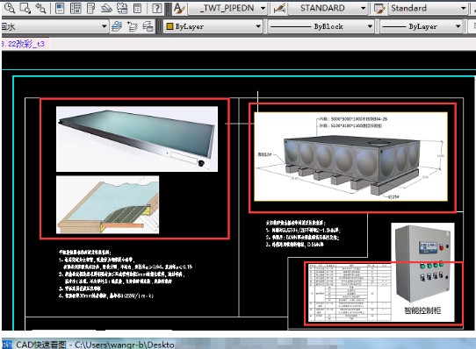Image resolution: width=476 pixels, height=349 pixels.
Task: Open the Table Style manager icon
Action: click(379, 9)
